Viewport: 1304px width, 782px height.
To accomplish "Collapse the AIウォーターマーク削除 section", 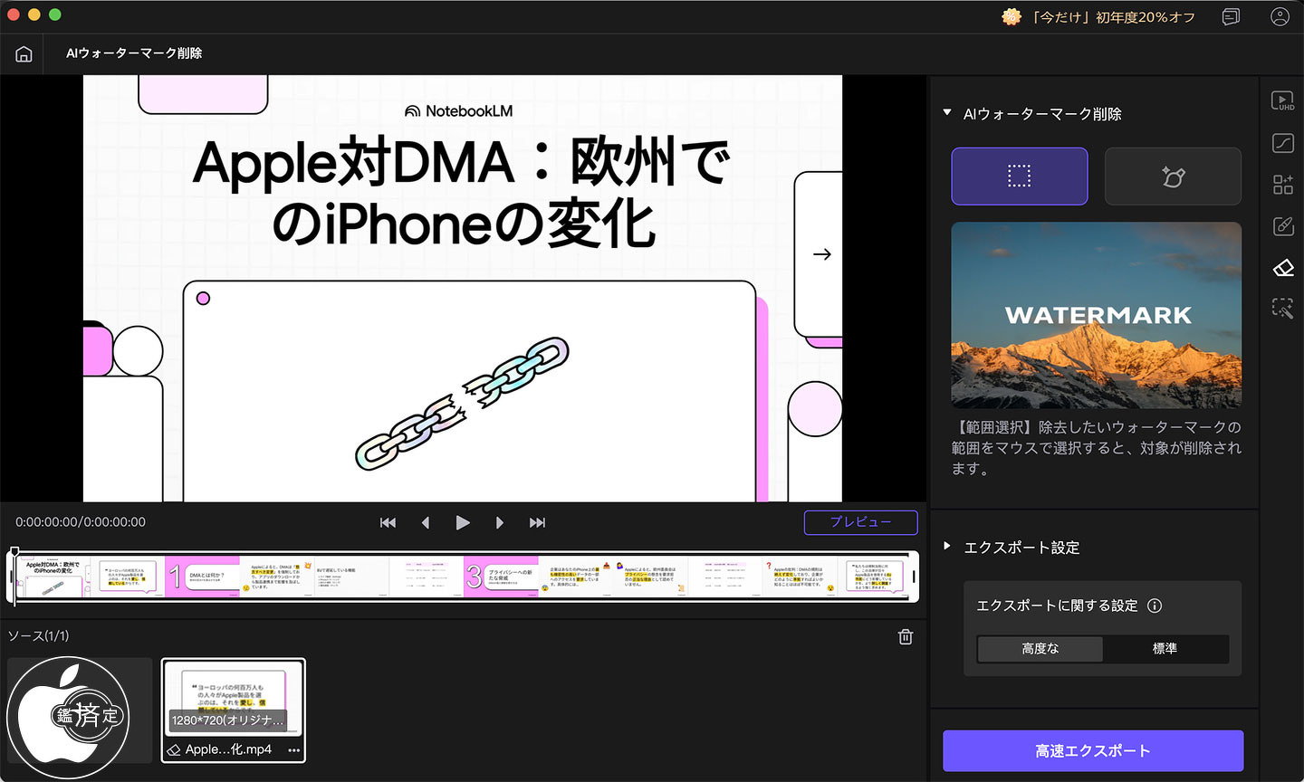I will (947, 113).
